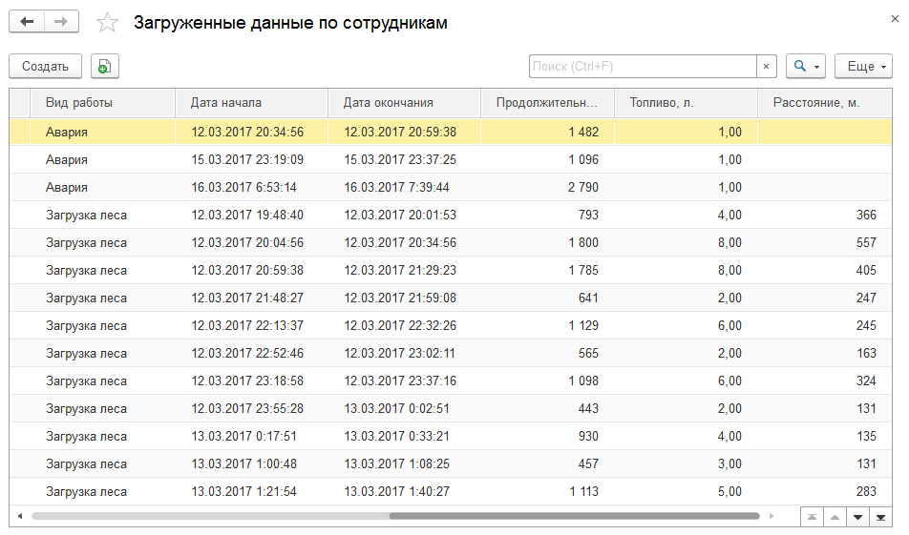Screen dimensions: 909x535
Task: Select the Авария row dated 16.03.2017 6:53:14
Action: (x=451, y=187)
